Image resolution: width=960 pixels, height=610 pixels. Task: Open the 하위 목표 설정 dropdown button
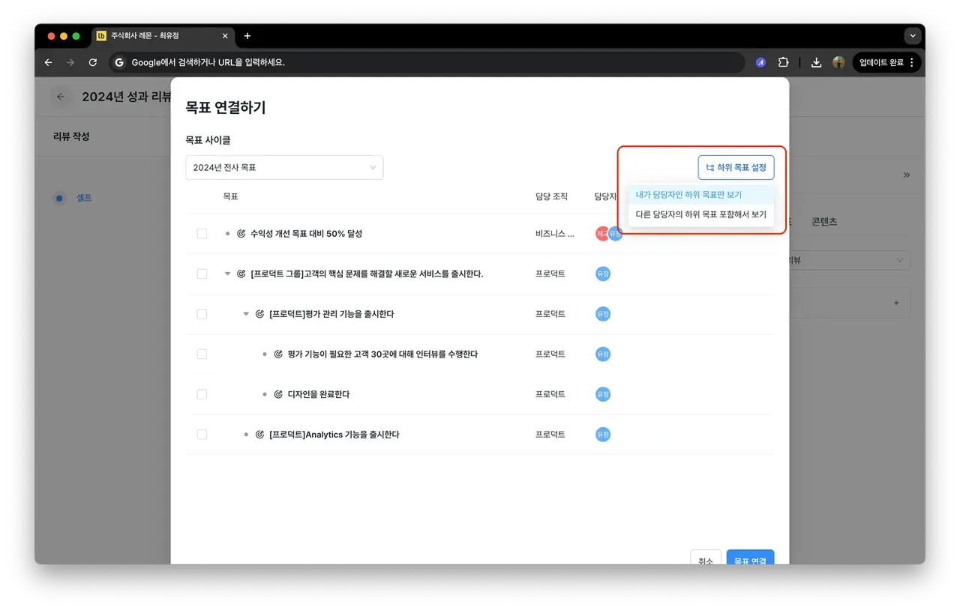(x=736, y=168)
